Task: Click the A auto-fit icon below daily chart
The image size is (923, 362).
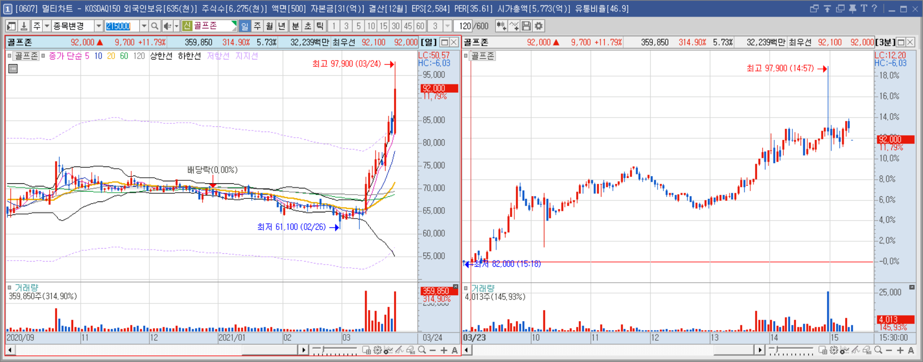Action: point(455,351)
